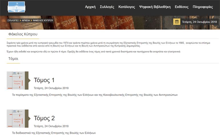Click the chevron after ΑΡΧΕΙΑ in breadcrumb
220x138 pixels.
click(31, 21)
